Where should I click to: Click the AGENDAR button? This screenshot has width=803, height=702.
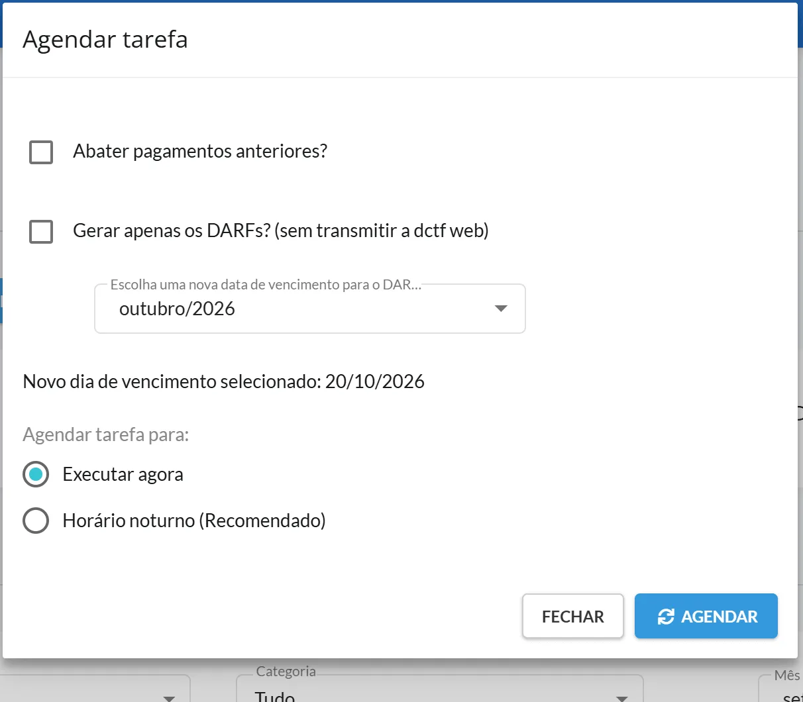point(706,616)
